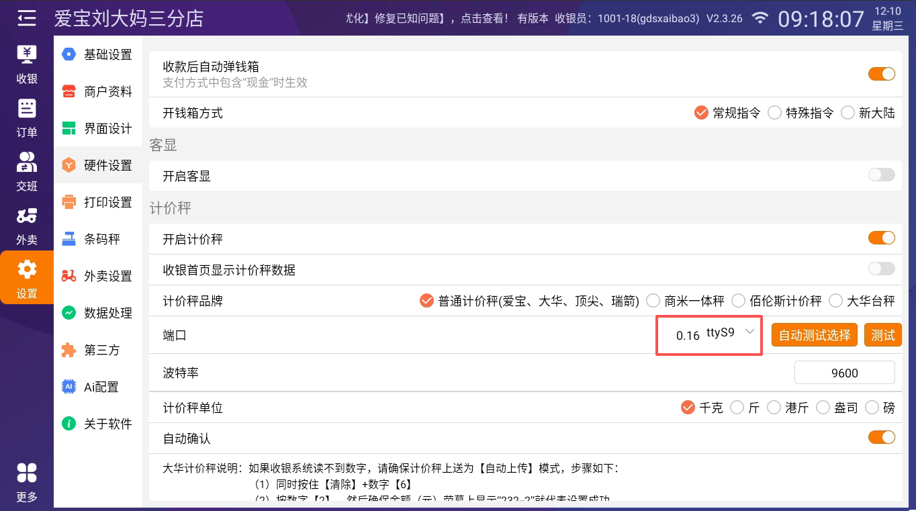
Task: Open the 外卖 delivery scooter icon
Action: [27, 216]
